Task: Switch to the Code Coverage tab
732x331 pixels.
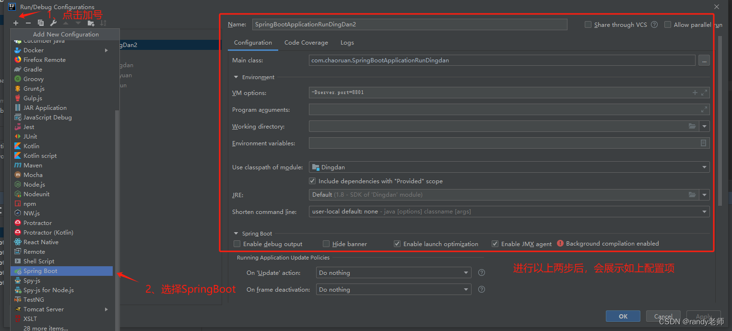Action: (x=306, y=43)
